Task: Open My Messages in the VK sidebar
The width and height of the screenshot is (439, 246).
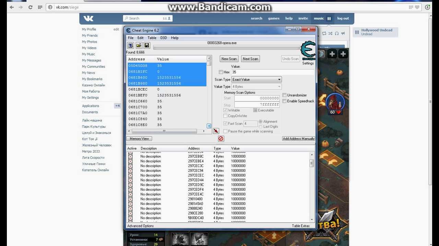Action: (x=92, y=60)
